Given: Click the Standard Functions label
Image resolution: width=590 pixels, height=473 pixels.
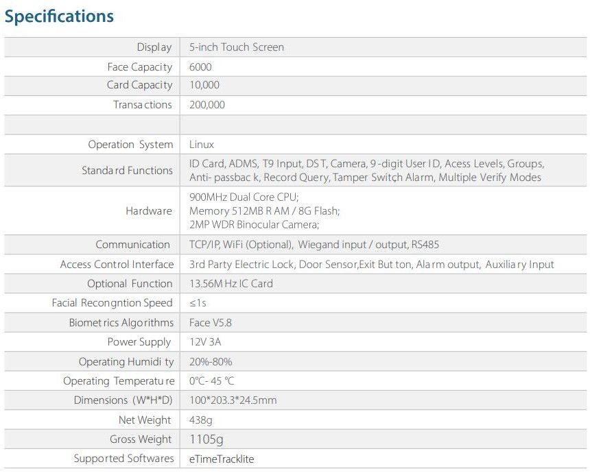Looking at the screenshot, I should pyautogui.click(x=127, y=170).
